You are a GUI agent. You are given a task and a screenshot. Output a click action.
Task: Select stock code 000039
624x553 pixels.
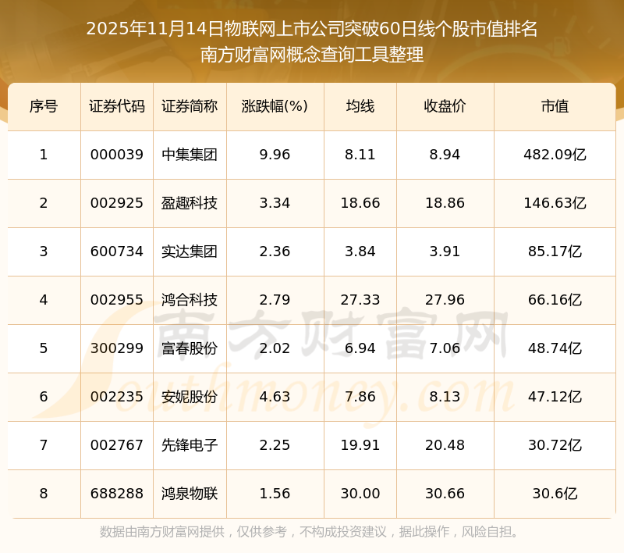click(116, 155)
